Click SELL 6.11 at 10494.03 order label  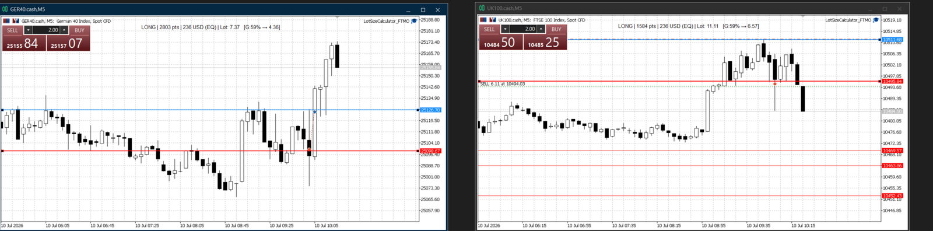click(503, 84)
